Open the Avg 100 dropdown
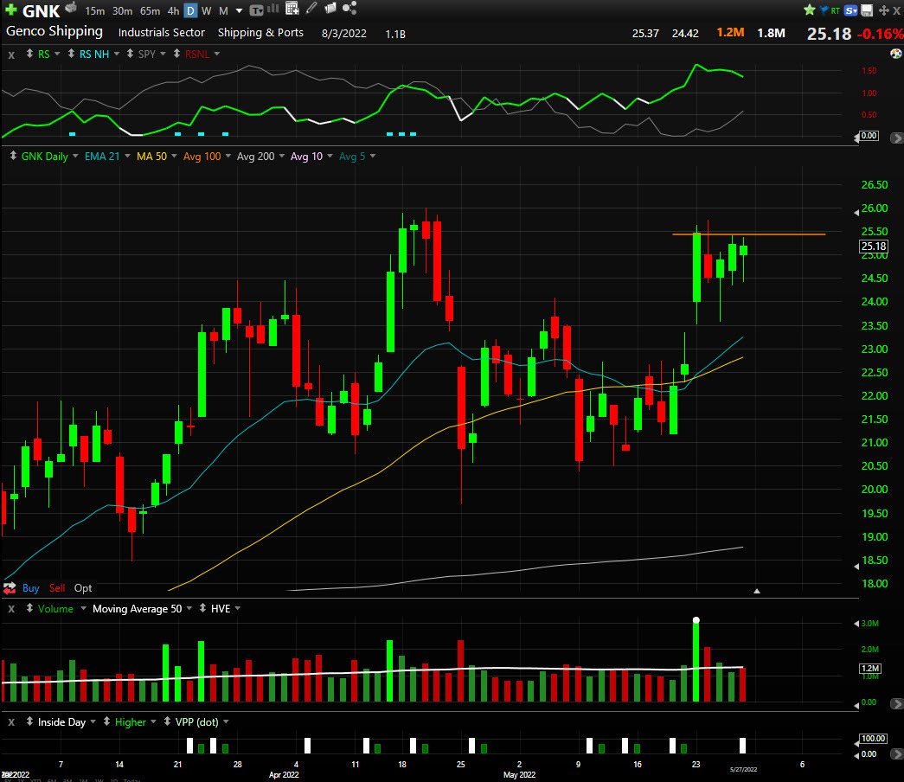904x782 pixels. [x=228, y=156]
